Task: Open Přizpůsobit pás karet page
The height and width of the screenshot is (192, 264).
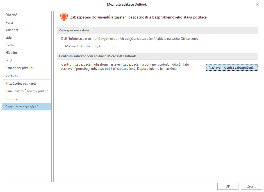Action: [x=27, y=84]
